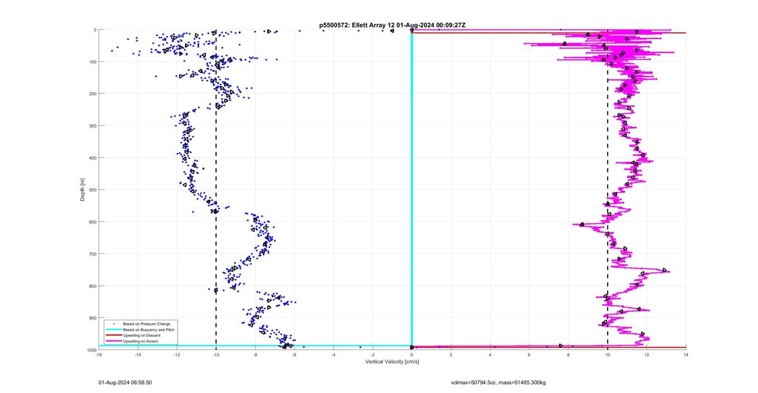Screen dimensions: 758x393
Task: Click the x-axis tick label '-14'
Action: point(138,354)
